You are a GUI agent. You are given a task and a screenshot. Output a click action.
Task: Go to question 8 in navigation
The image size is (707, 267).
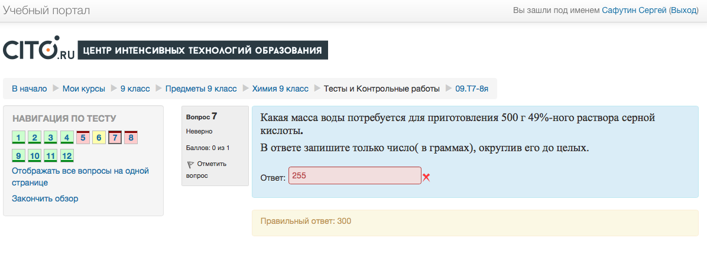(131, 138)
